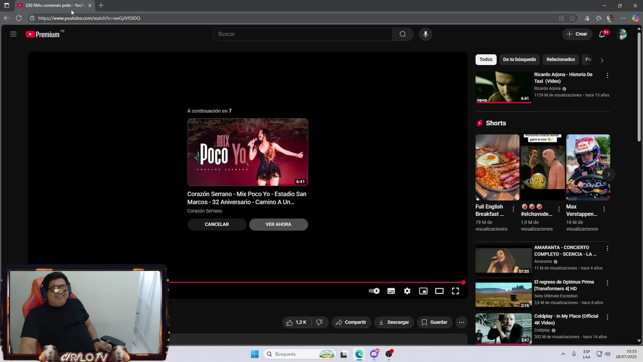Click the red video progress bar
Image resolution: width=643 pixels, height=362 pixels.
click(x=315, y=283)
